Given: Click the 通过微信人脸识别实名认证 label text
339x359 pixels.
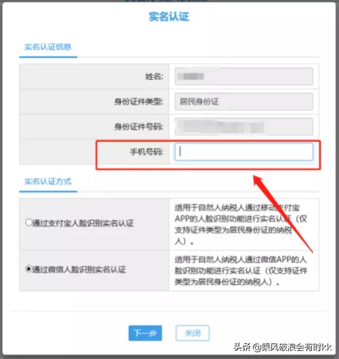Looking at the screenshot, I should point(79,269).
